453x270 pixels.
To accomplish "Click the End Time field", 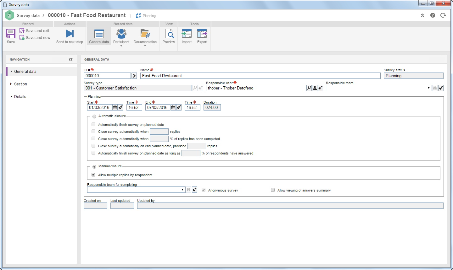I will (x=193, y=107).
